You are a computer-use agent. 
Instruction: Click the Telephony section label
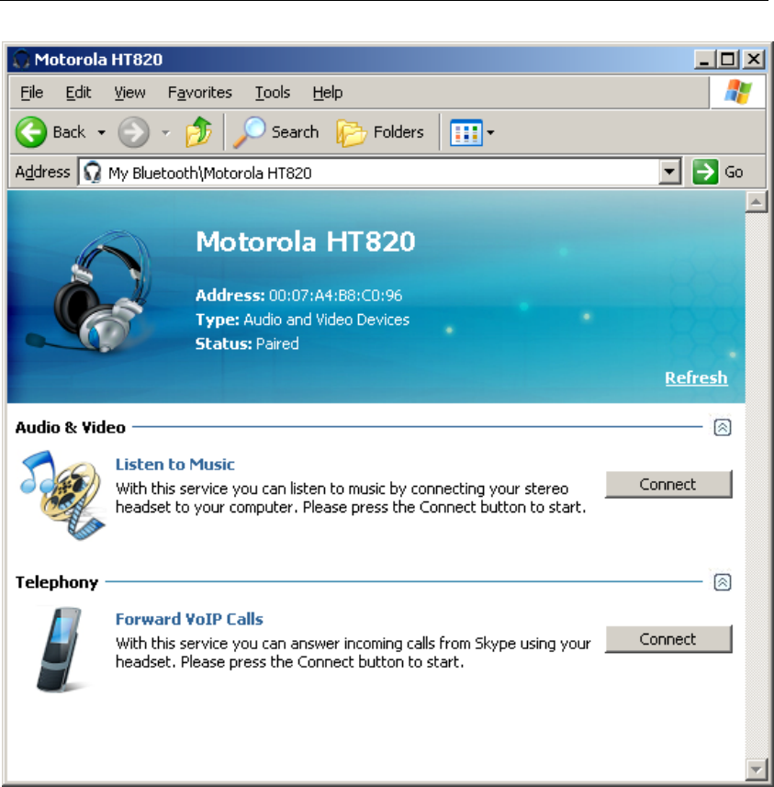click(x=57, y=582)
